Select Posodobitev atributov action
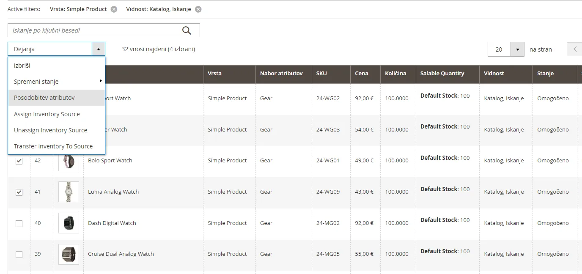582x274 pixels. coord(44,98)
